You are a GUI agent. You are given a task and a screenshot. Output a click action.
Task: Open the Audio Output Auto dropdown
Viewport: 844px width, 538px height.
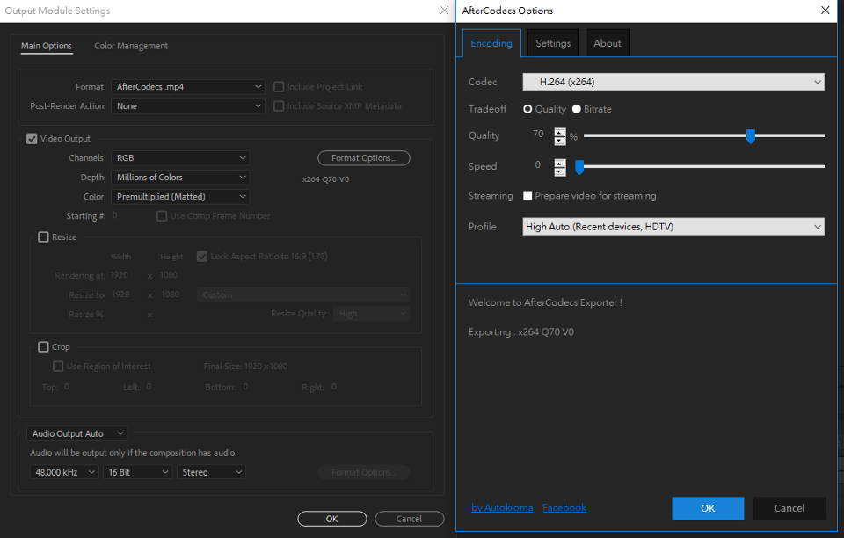click(77, 433)
